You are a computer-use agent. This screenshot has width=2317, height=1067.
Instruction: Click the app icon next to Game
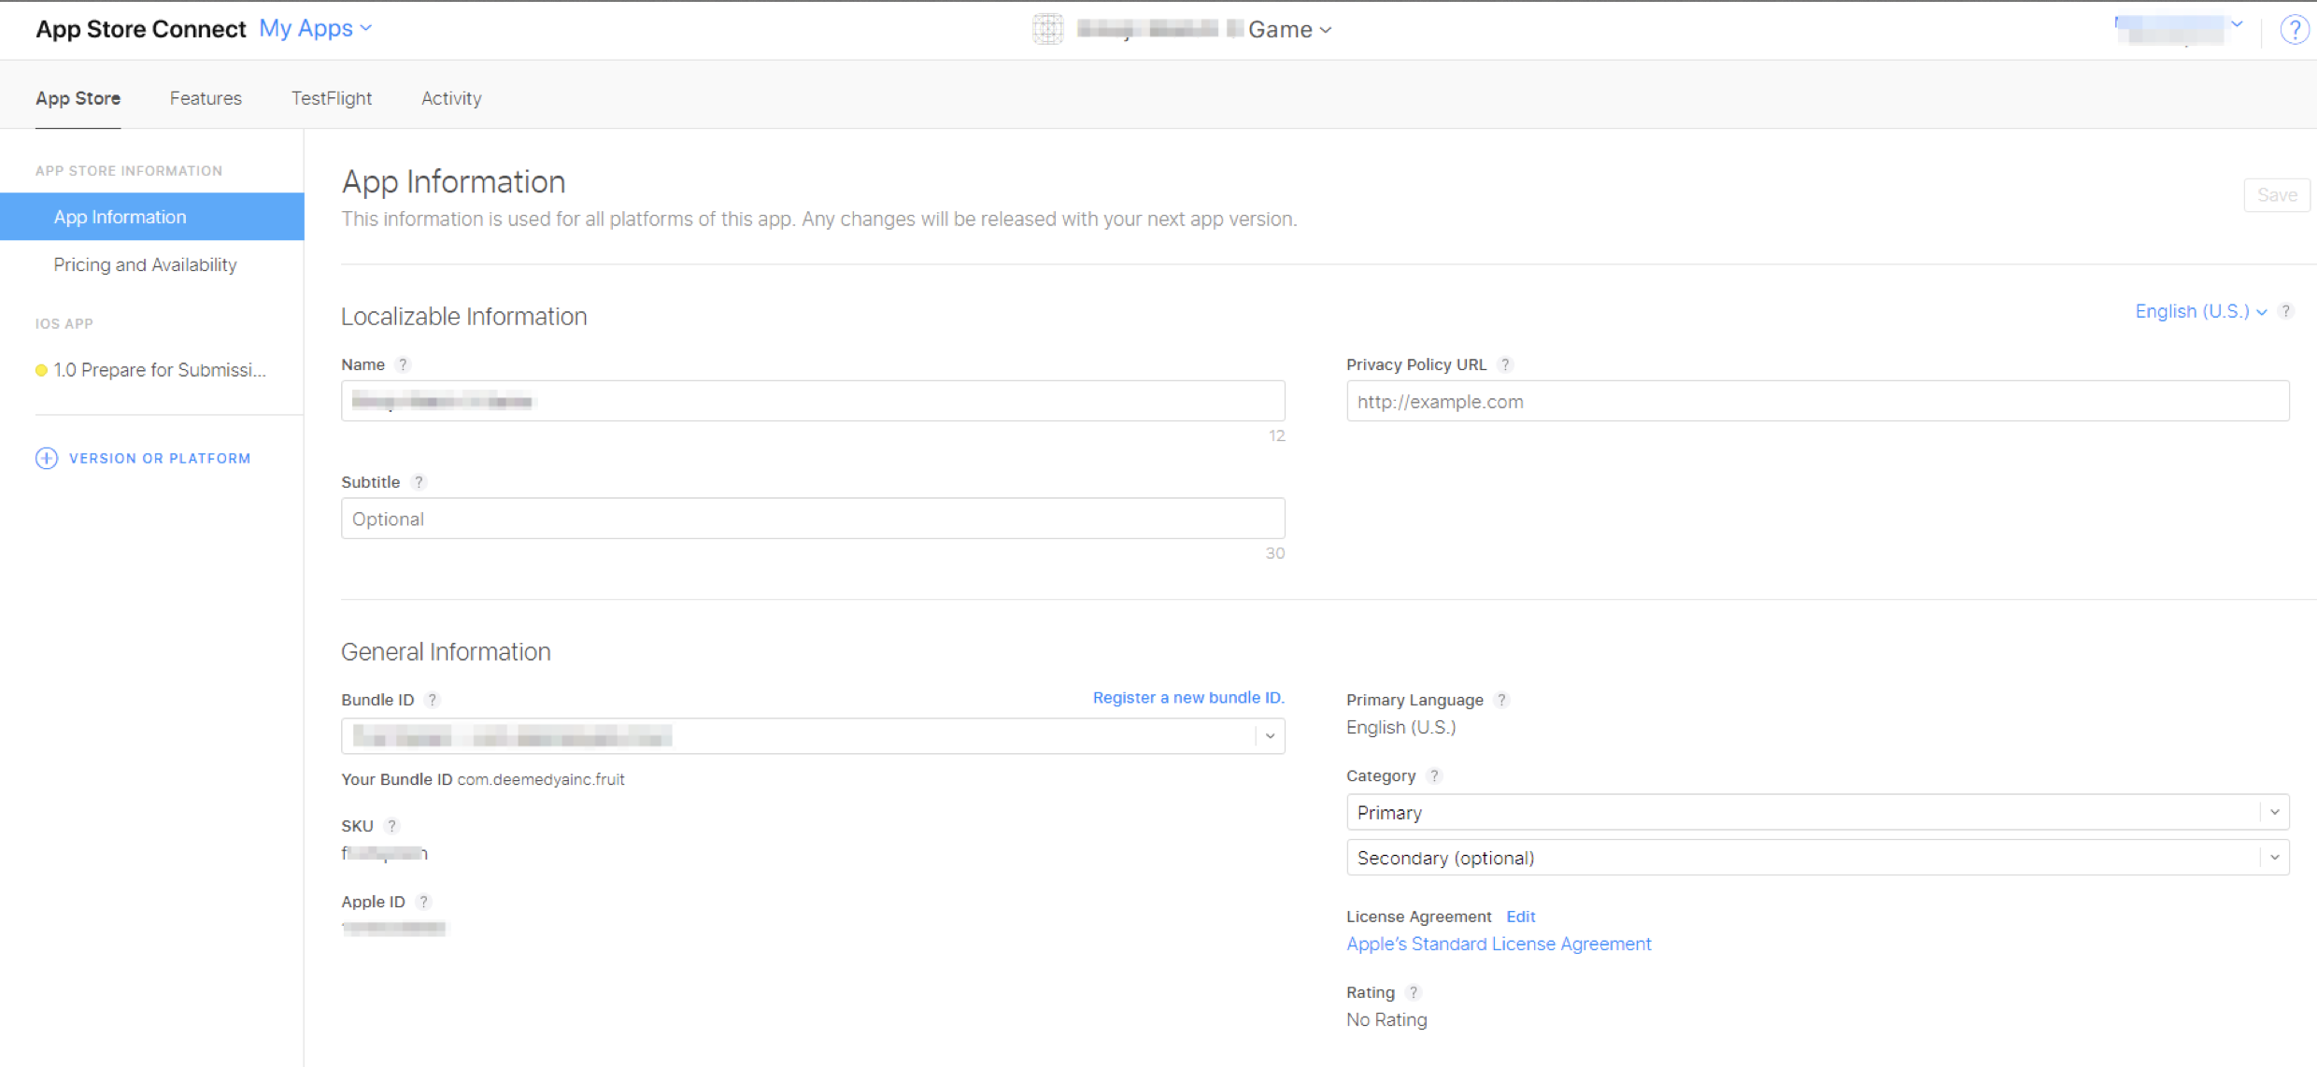click(x=1047, y=29)
